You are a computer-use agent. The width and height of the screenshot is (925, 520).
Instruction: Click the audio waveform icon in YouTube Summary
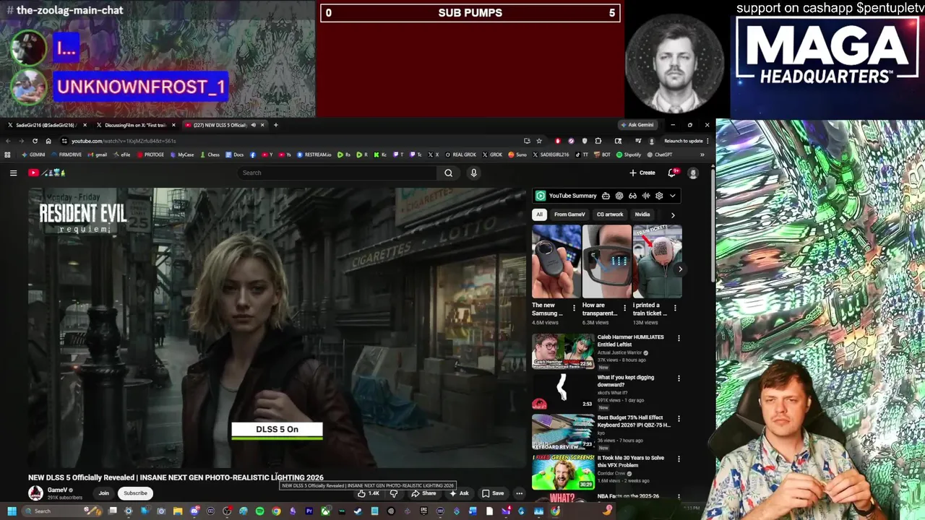pos(646,196)
